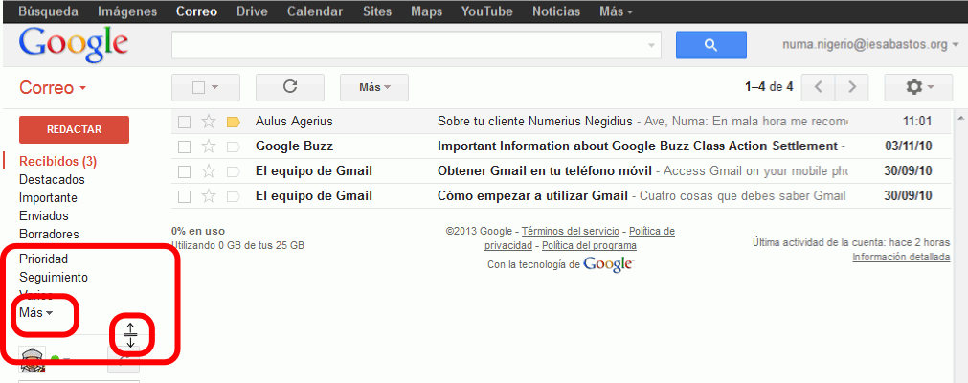Open the Importante folder
Screen dimensions: 968x383
(x=48, y=198)
